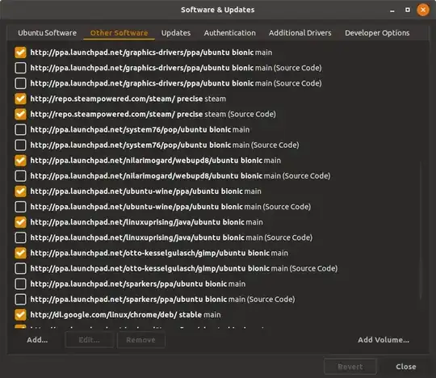The width and height of the screenshot is (436, 378).
Task: Uncheck nilarimogard webupd8 main checkbox
Action: (x=20, y=161)
